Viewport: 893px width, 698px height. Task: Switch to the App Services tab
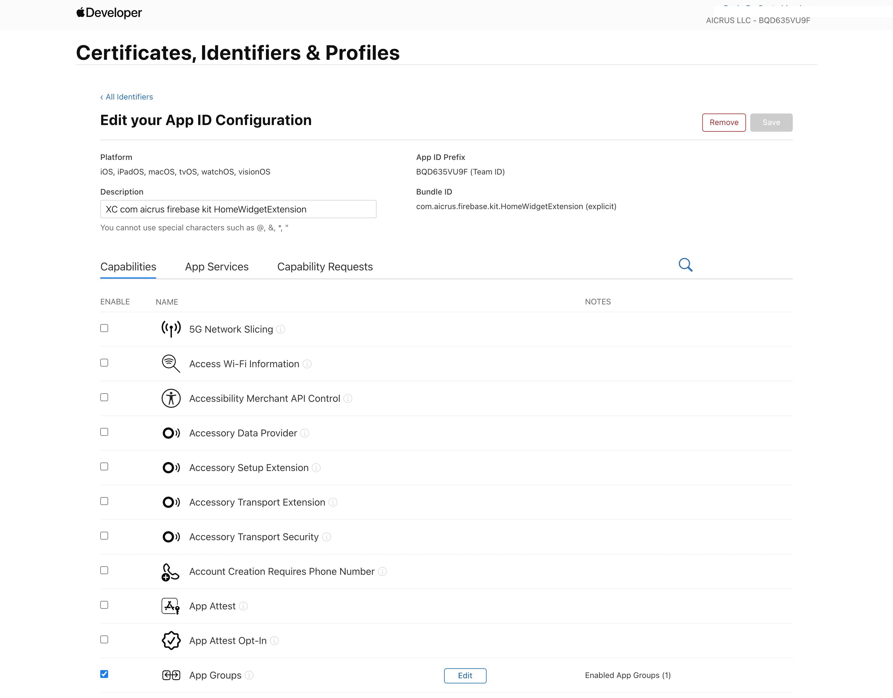[217, 266]
